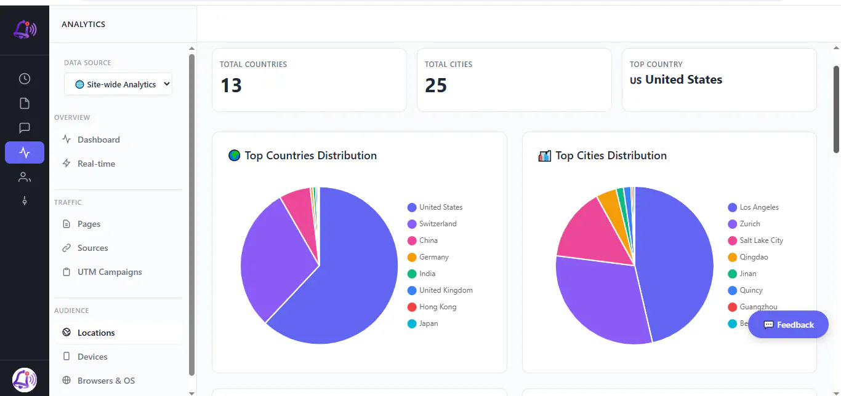Click the UTM Campaigns clipboard icon
This screenshot has height=396, width=841.
pyautogui.click(x=66, y=272)
